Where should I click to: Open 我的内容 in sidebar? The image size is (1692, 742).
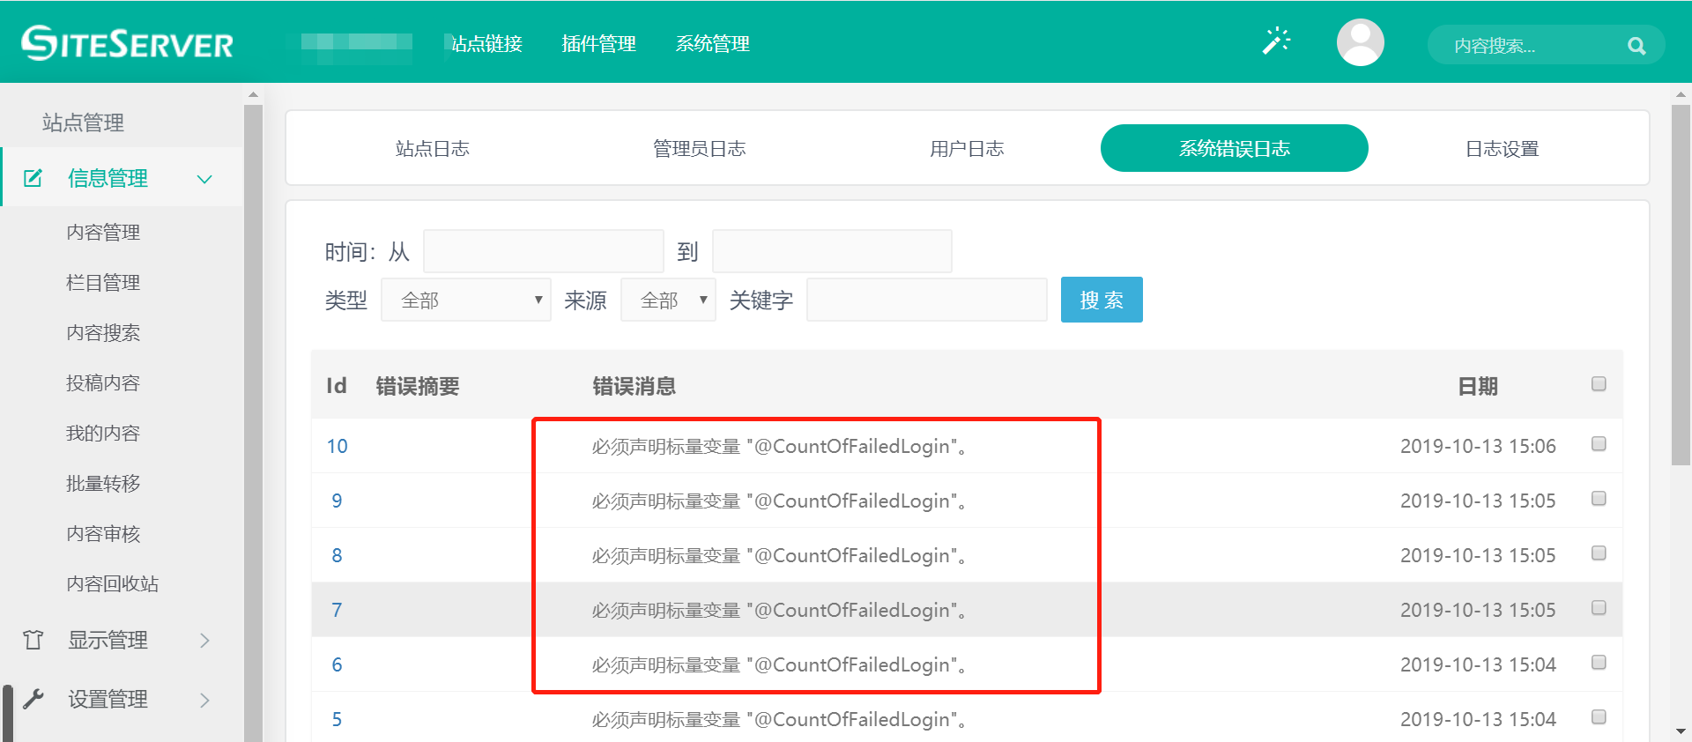103,433
